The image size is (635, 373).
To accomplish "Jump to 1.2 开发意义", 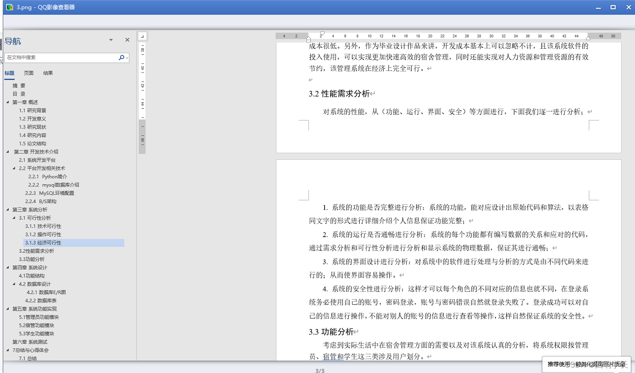I will [32, 119].
